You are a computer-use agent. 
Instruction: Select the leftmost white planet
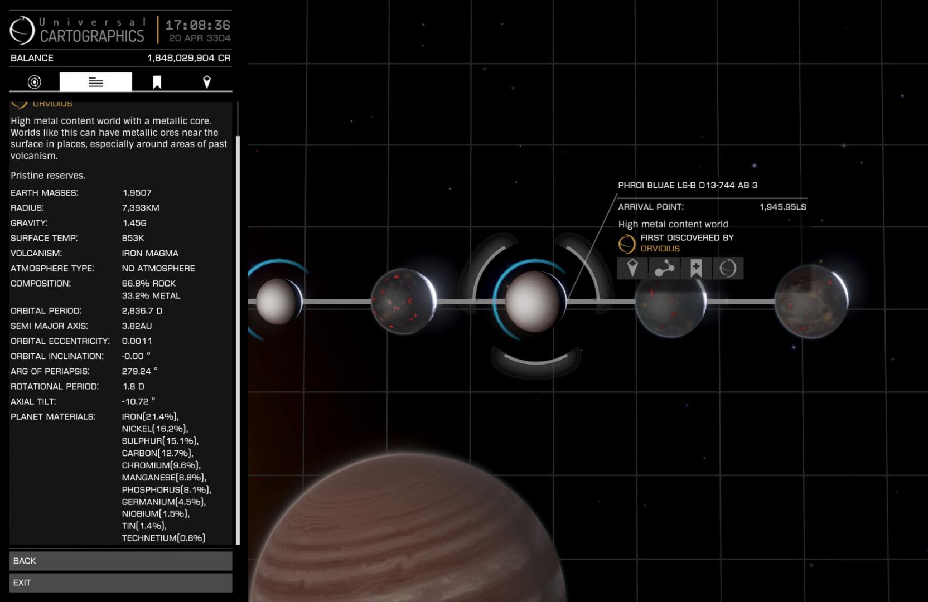pyautogui.click(x=278, y=302)
